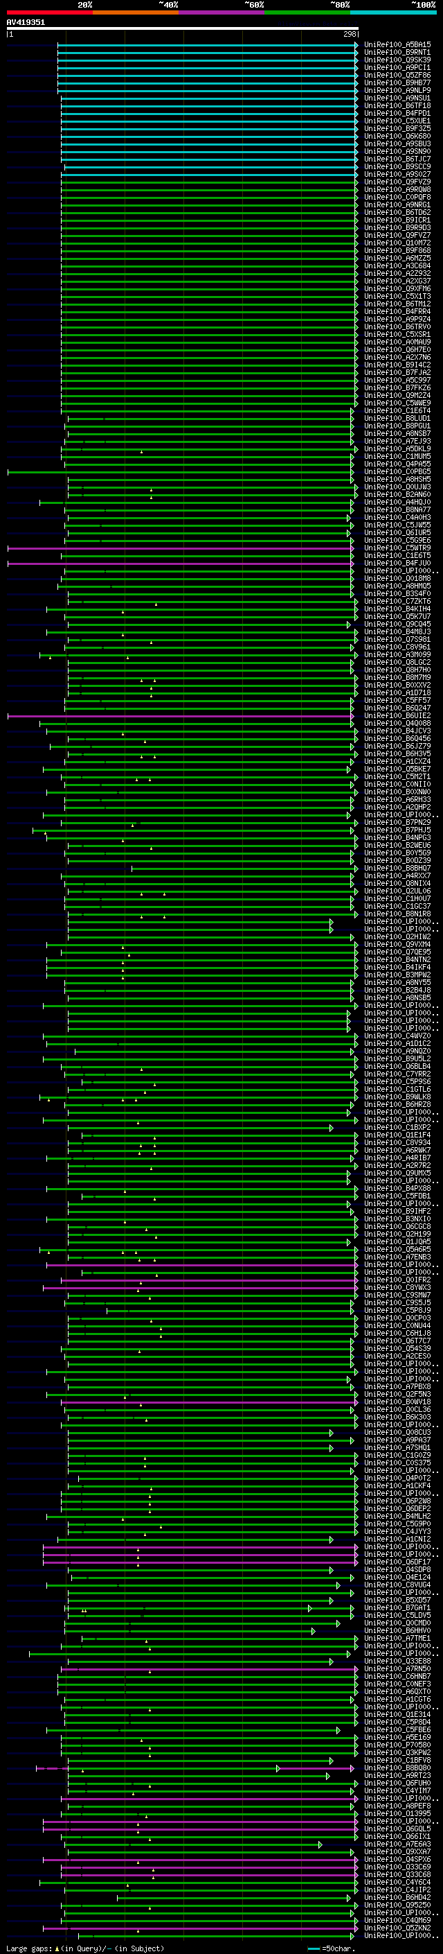Open hit UniRef100_Q5ZF86
Viewport: 443px width, 1954px height.
coord(397,75)
